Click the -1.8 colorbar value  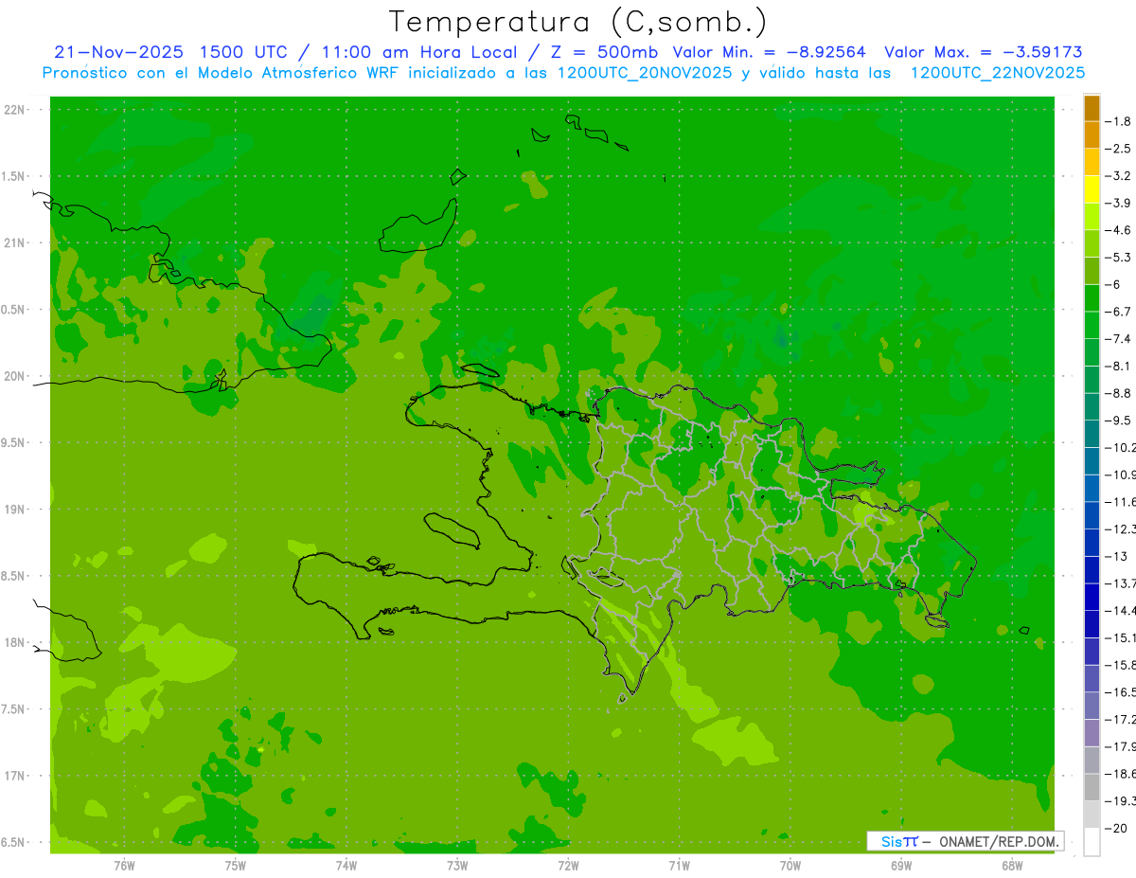pos(1119,121)
